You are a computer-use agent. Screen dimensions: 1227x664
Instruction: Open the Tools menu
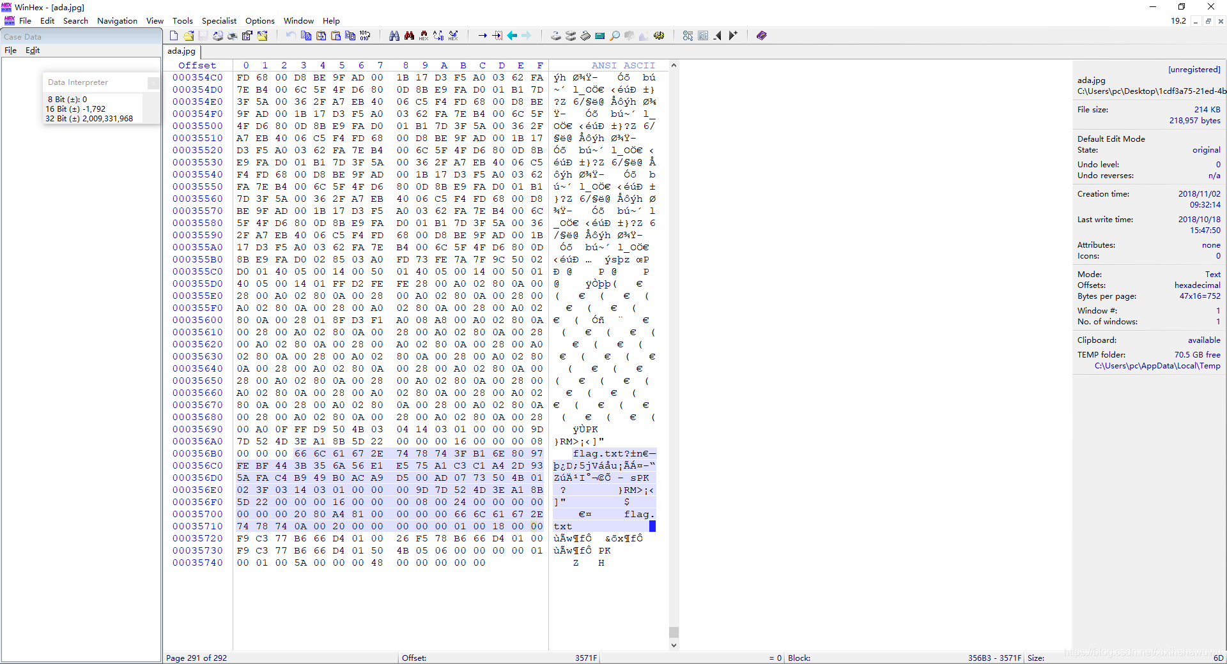point(182,20)
